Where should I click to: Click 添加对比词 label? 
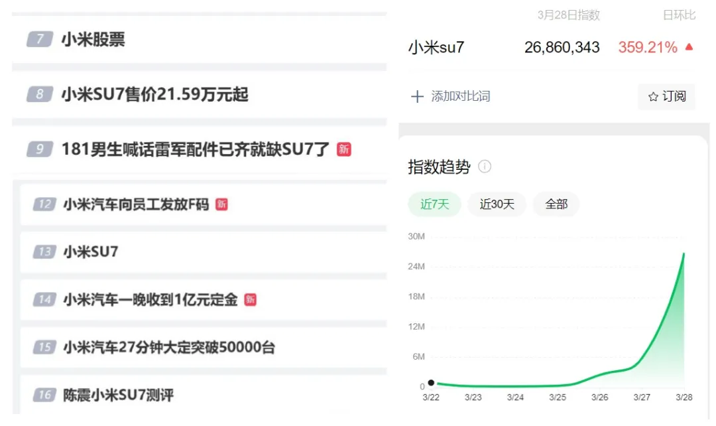(461, 96)
